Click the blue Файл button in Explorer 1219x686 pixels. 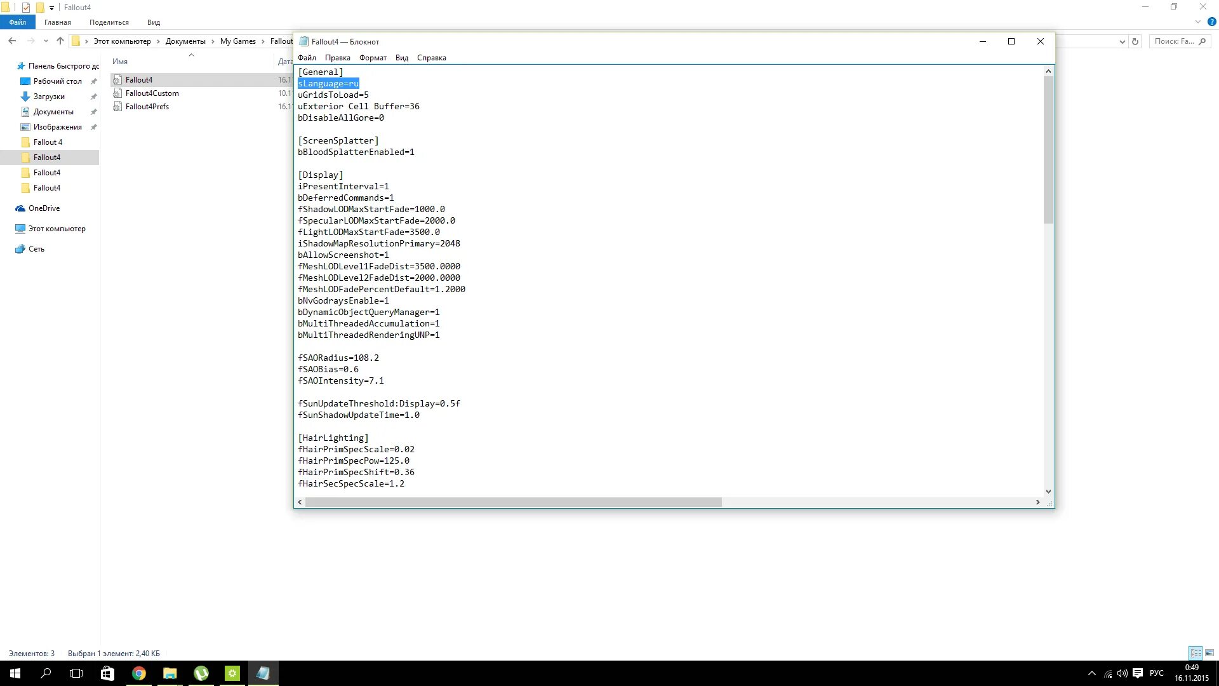coord(18,22)
